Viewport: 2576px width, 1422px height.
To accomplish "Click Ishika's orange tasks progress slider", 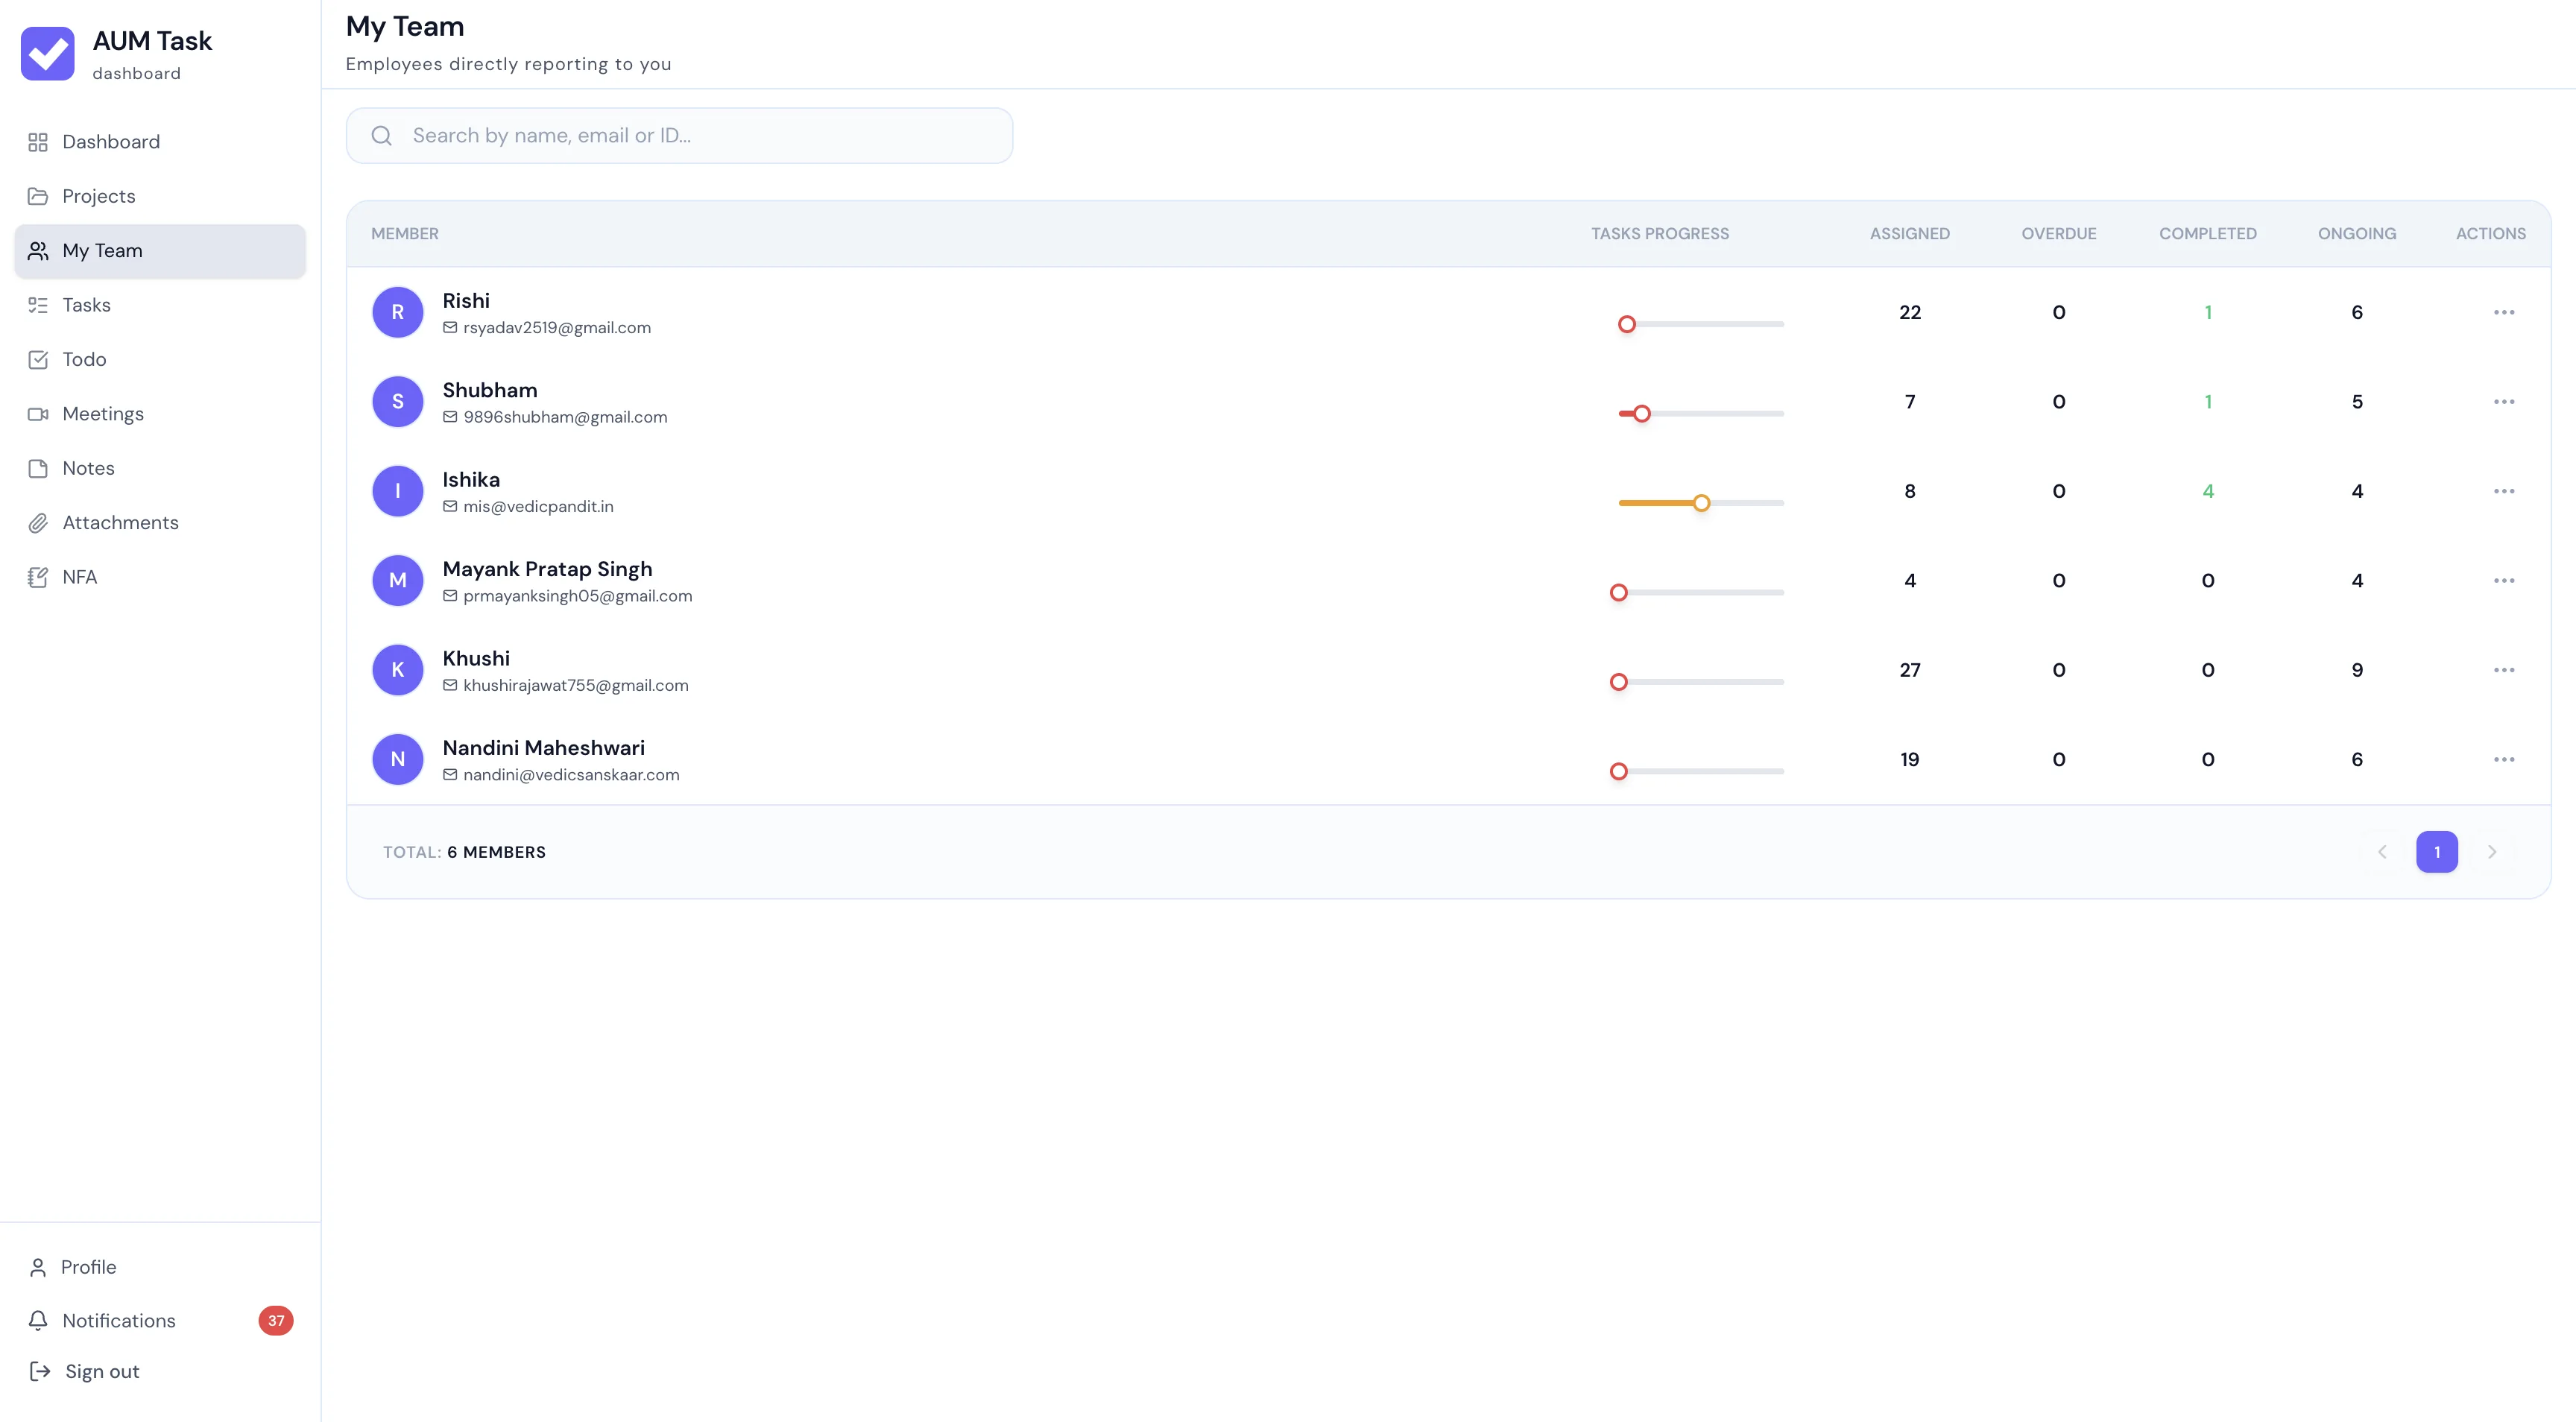I will coord(1701,503).
